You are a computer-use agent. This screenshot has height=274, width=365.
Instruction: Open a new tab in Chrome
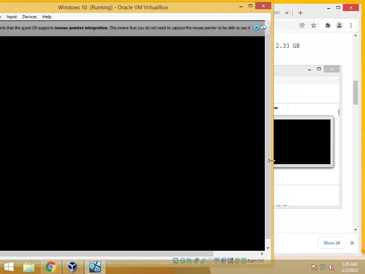pyautogui.click(x=300, y=13)
